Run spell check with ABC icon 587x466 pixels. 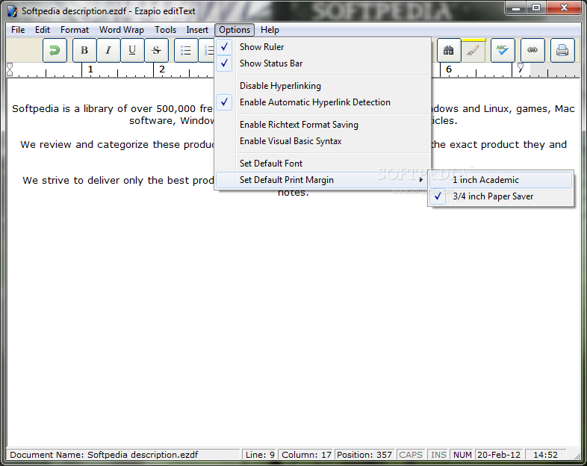tap(503, 50)
